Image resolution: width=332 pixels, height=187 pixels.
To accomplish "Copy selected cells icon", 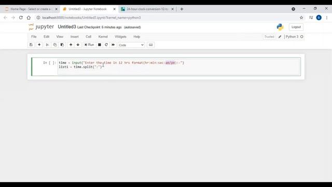I will 55,45.
